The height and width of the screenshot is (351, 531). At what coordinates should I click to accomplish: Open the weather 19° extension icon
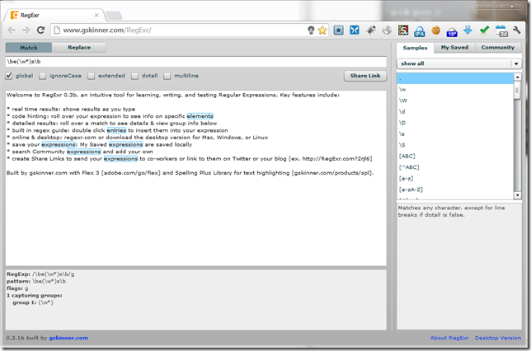(x=452, y=32)
